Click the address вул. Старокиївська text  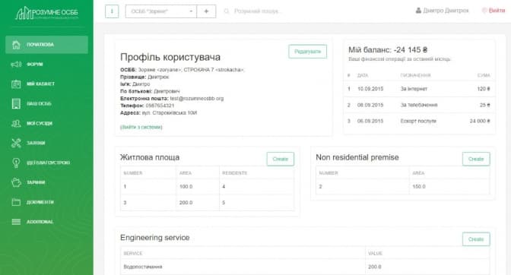169,112
